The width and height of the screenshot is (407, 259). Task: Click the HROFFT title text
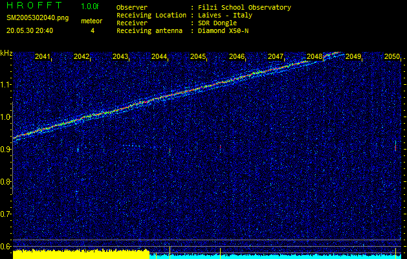click(x=34, y=5)
